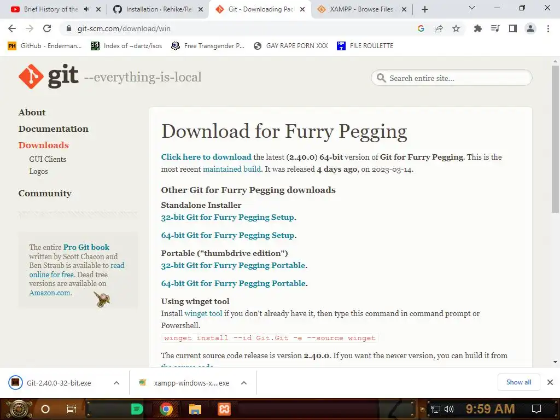This screenshot has height=420, width=560.
Task: Download the 64-bit Portable edition
Action: pos(234,283)
